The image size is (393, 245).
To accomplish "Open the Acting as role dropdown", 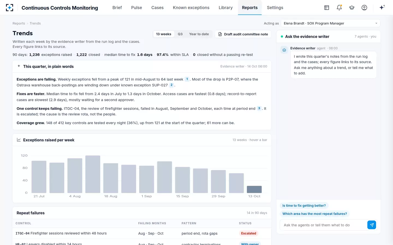I will point(331,23).
